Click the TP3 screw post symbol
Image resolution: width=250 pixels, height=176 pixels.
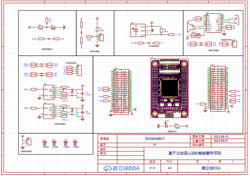(66, 143)
